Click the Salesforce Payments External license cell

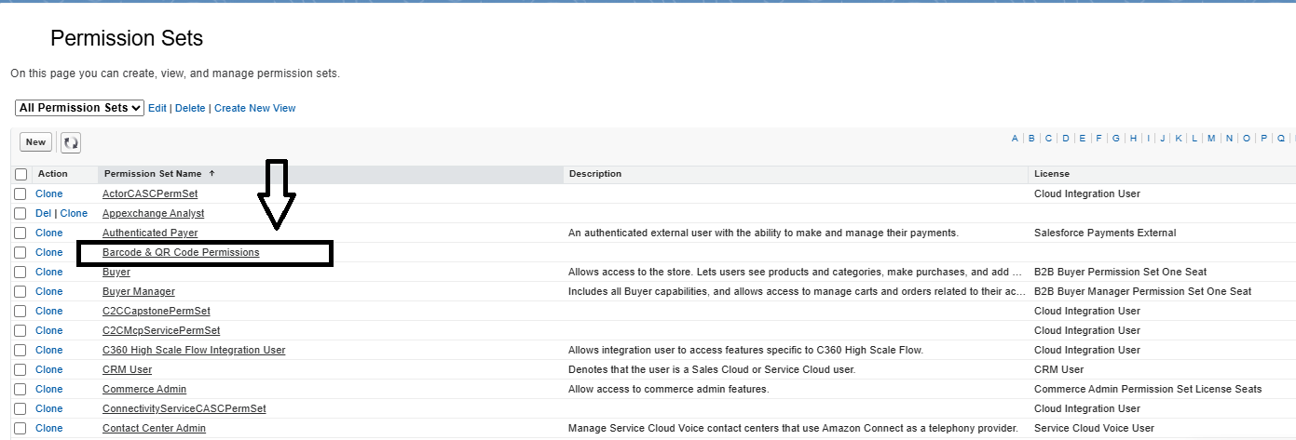tap(1105, 233)
